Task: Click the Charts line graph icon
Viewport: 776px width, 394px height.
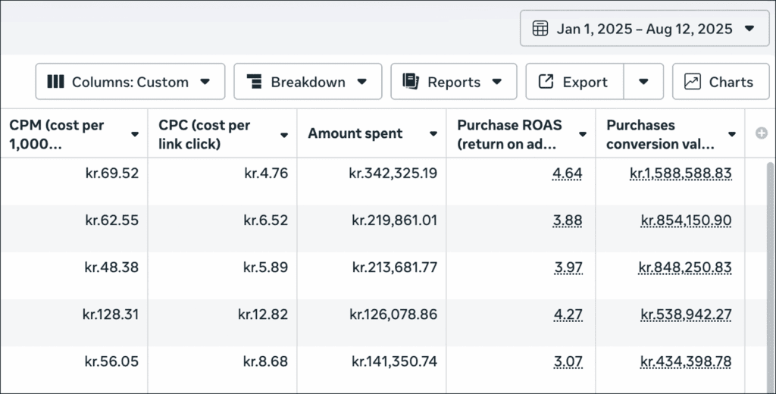Action: (692, 82)
